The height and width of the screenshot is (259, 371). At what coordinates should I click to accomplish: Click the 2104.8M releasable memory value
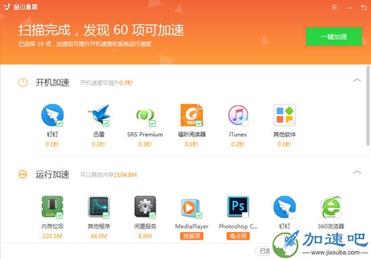125,175
